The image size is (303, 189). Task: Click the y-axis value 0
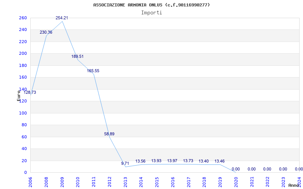point(25,173)
